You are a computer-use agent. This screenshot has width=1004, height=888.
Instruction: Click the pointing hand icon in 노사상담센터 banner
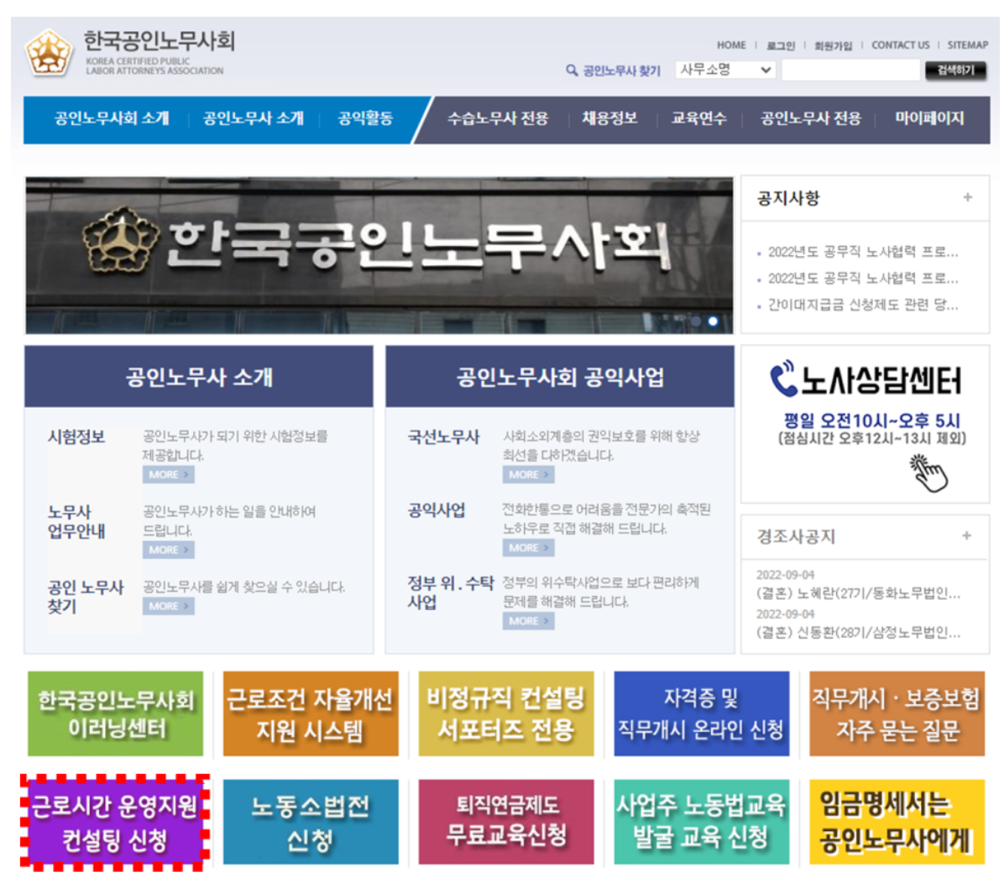[928, 473]
